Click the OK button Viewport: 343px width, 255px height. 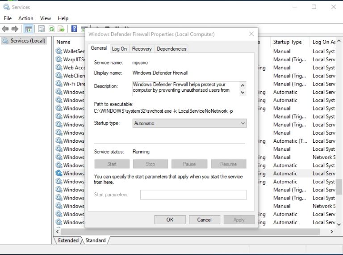point(170,220)
